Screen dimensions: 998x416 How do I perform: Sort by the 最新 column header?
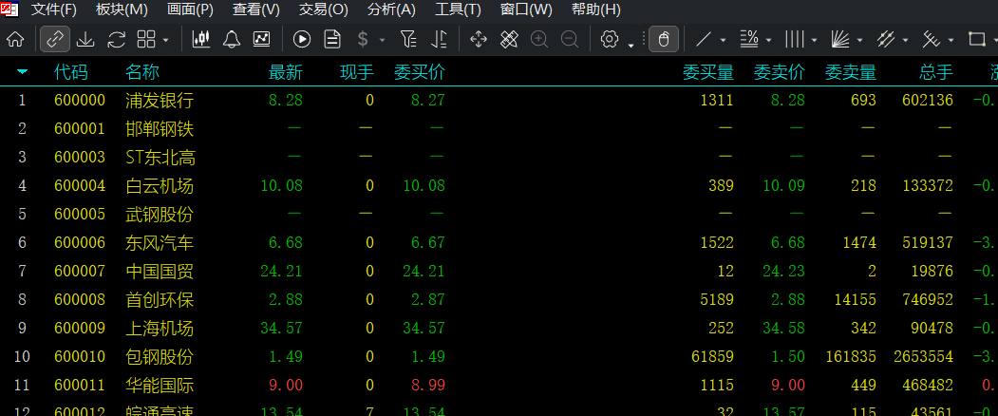point(286,72)
